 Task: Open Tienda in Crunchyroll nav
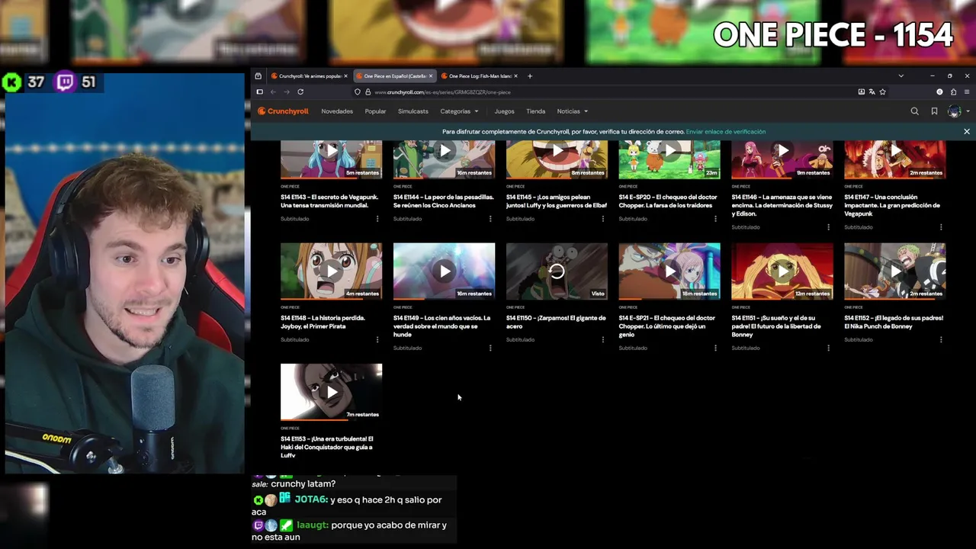[x=535, y=111]
